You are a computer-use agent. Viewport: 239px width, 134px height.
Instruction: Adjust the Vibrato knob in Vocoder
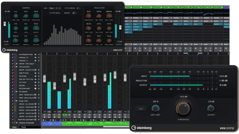26,41
